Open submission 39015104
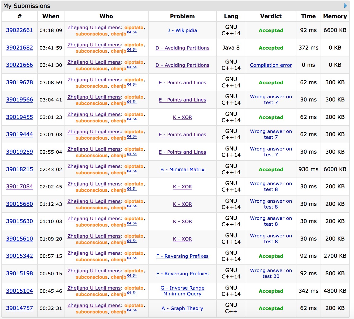This screenshot has height=319, width=354. [x=19, y=291]
